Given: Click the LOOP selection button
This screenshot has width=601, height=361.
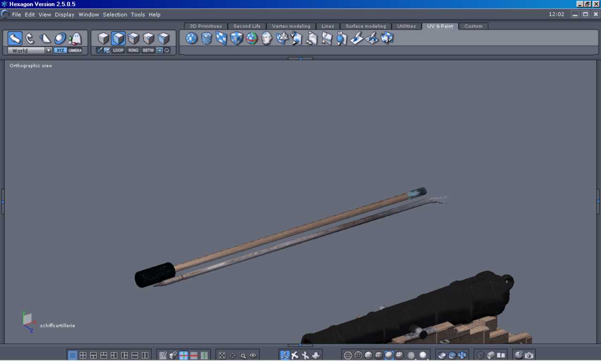Looking at the screenshot, I should pos(118,50).
